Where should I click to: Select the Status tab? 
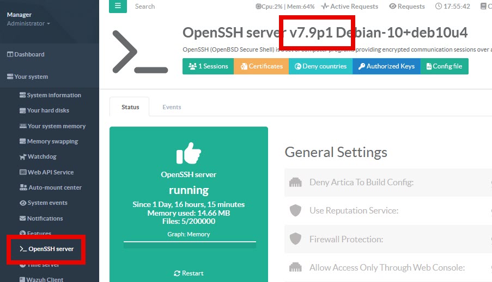(x=130, y=107)
